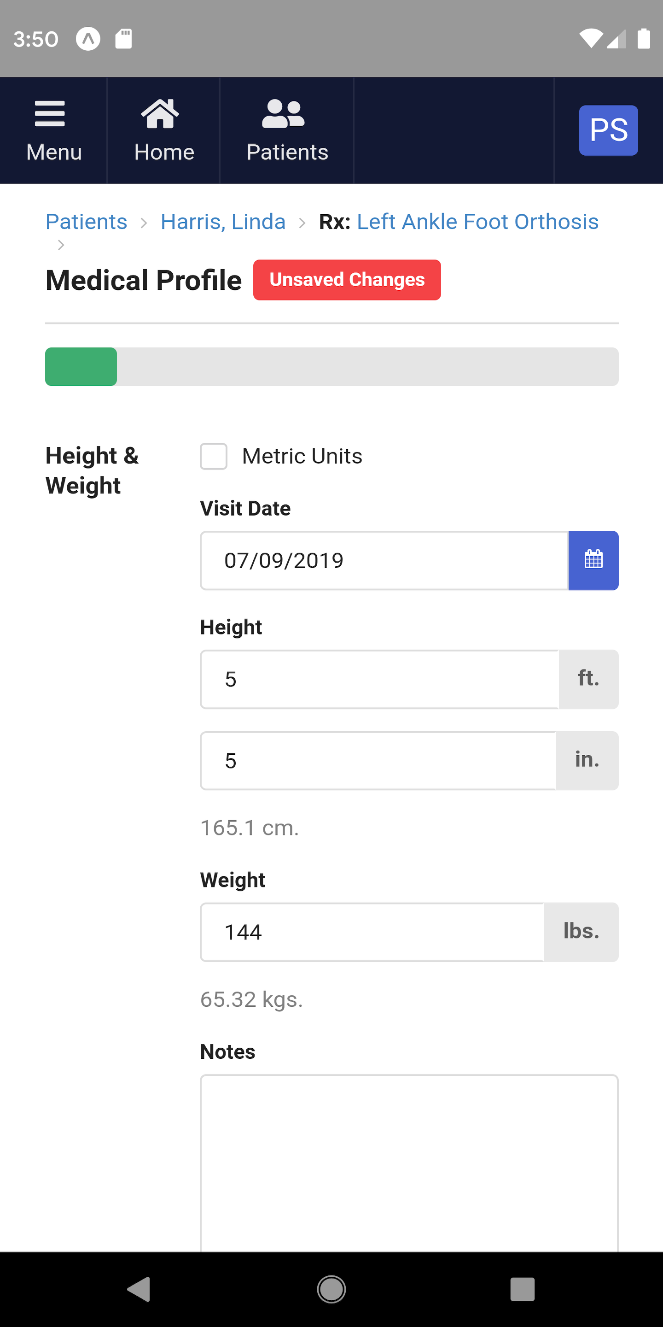The height and width of the screenshot is (1327, 663).
Task: Tap the Android home circle icon
Action: pos(331,1289)
